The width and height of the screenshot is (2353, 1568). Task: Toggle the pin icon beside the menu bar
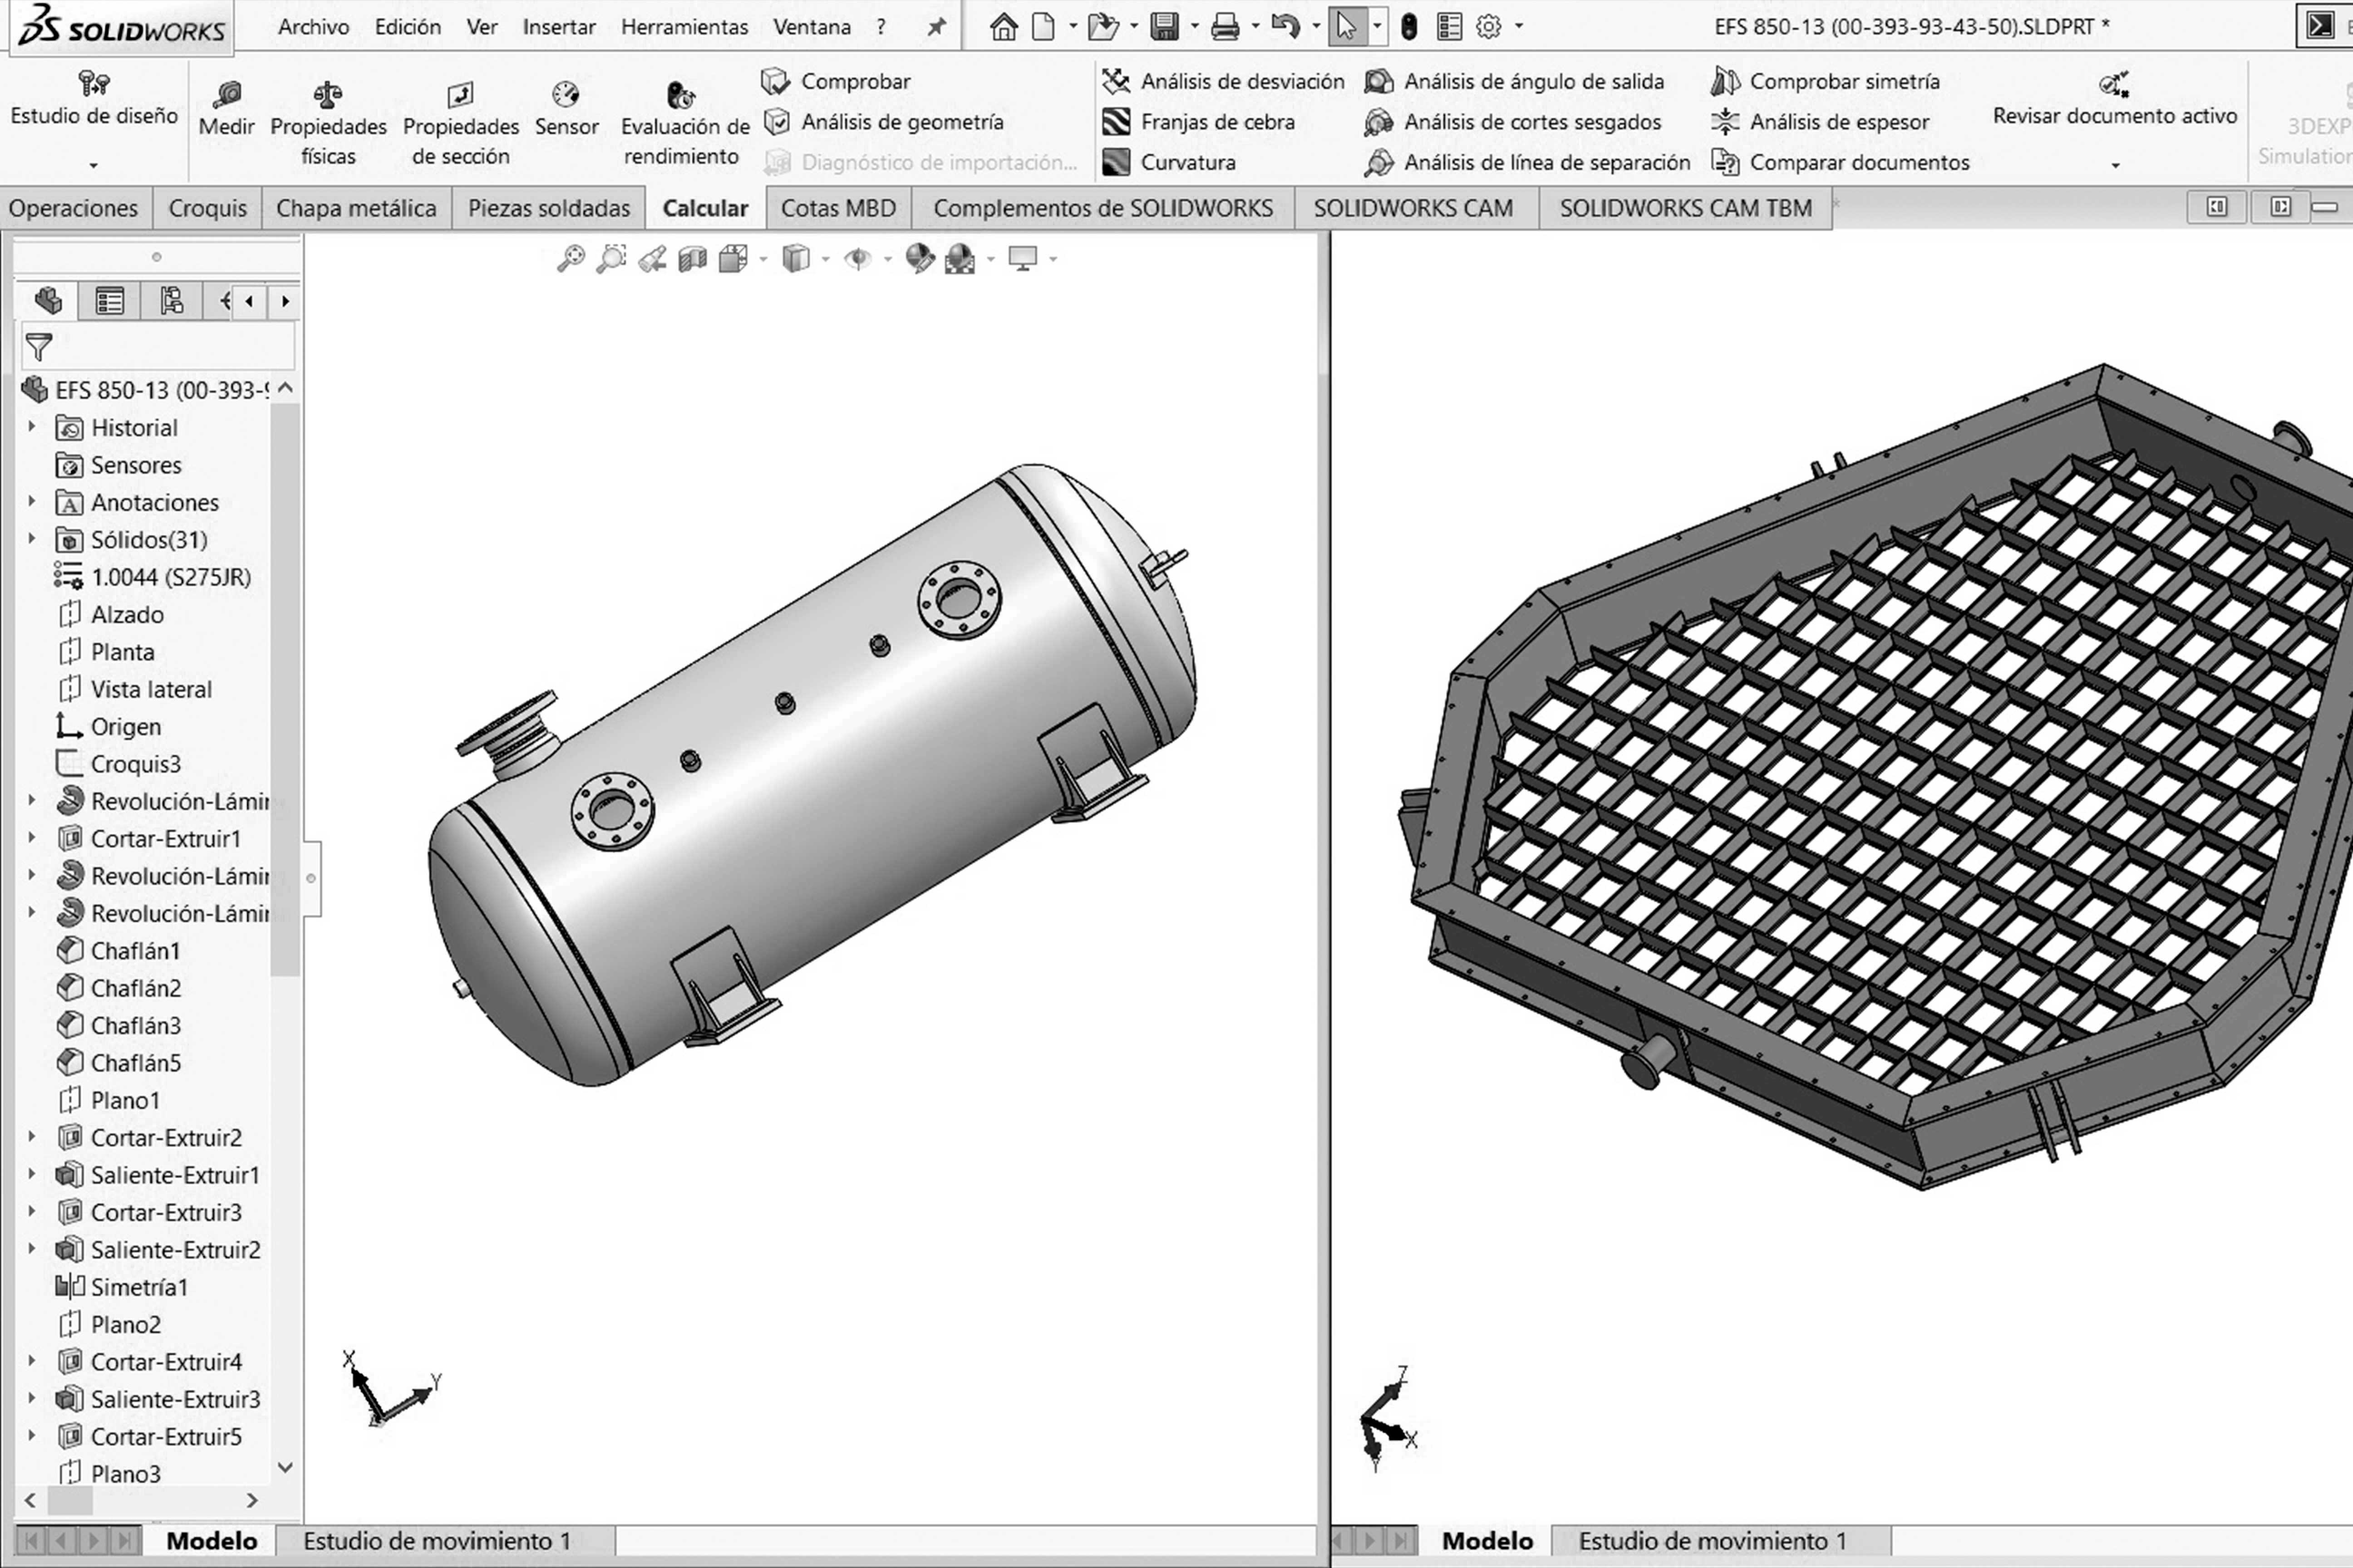(936, 27)
